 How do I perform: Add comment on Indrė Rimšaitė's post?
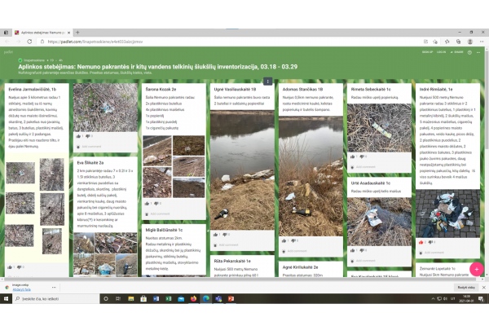[434, 253]
